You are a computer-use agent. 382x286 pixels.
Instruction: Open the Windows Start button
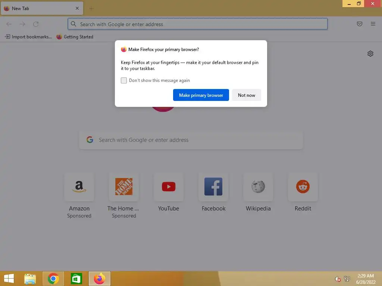click(9, 279)
